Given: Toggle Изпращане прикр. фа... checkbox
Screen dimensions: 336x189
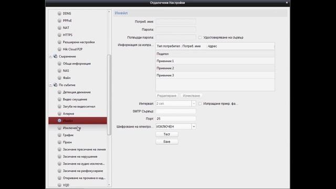Looking at the screenshot, I should 200,103.
